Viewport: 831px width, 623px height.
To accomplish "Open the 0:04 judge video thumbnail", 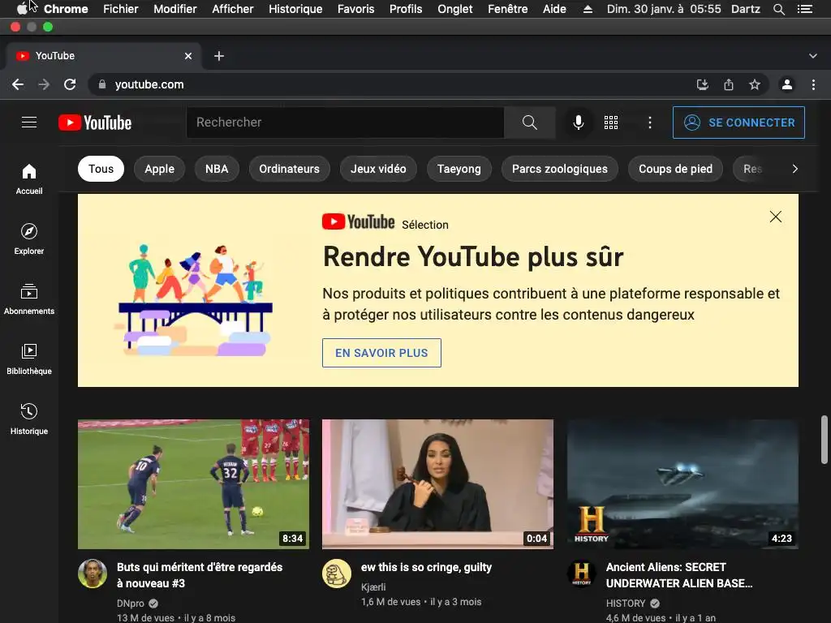I will [x=437, y=484].
